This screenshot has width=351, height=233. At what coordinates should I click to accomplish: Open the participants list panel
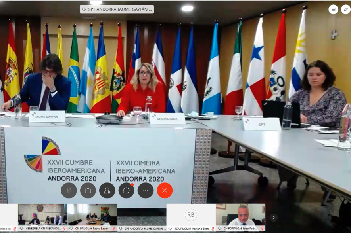[x=107, y=190]
